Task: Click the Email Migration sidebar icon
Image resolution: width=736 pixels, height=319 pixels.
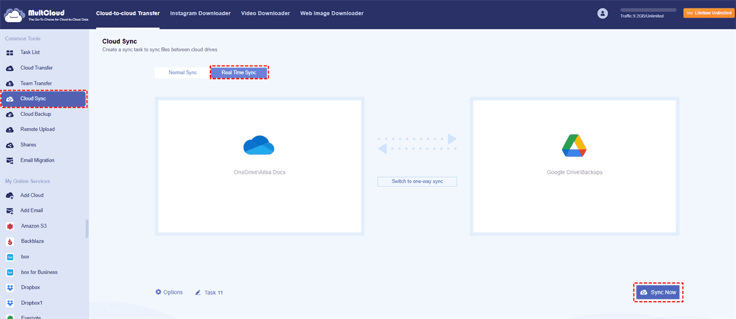Action: coord(10,160)
